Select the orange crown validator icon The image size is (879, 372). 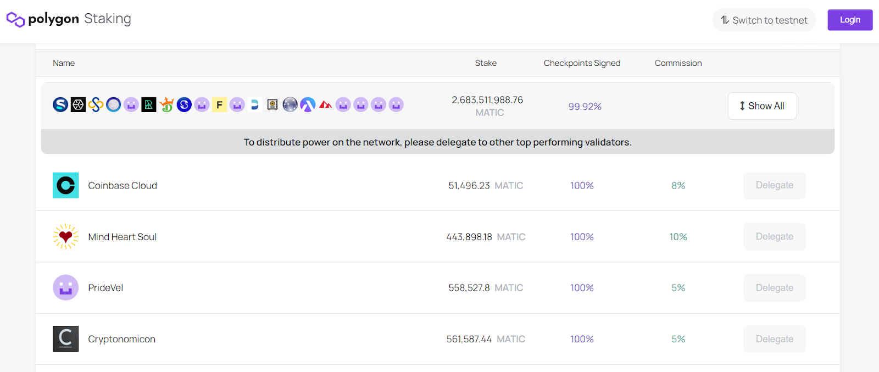(166, 104)
